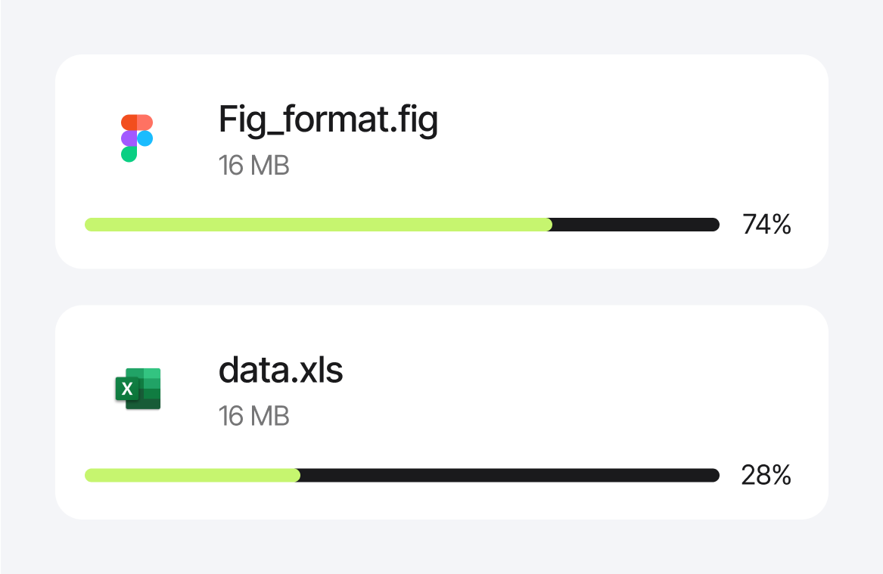
Task: Click the progress bar for data.xls
Action: click(x=402, y=475)
